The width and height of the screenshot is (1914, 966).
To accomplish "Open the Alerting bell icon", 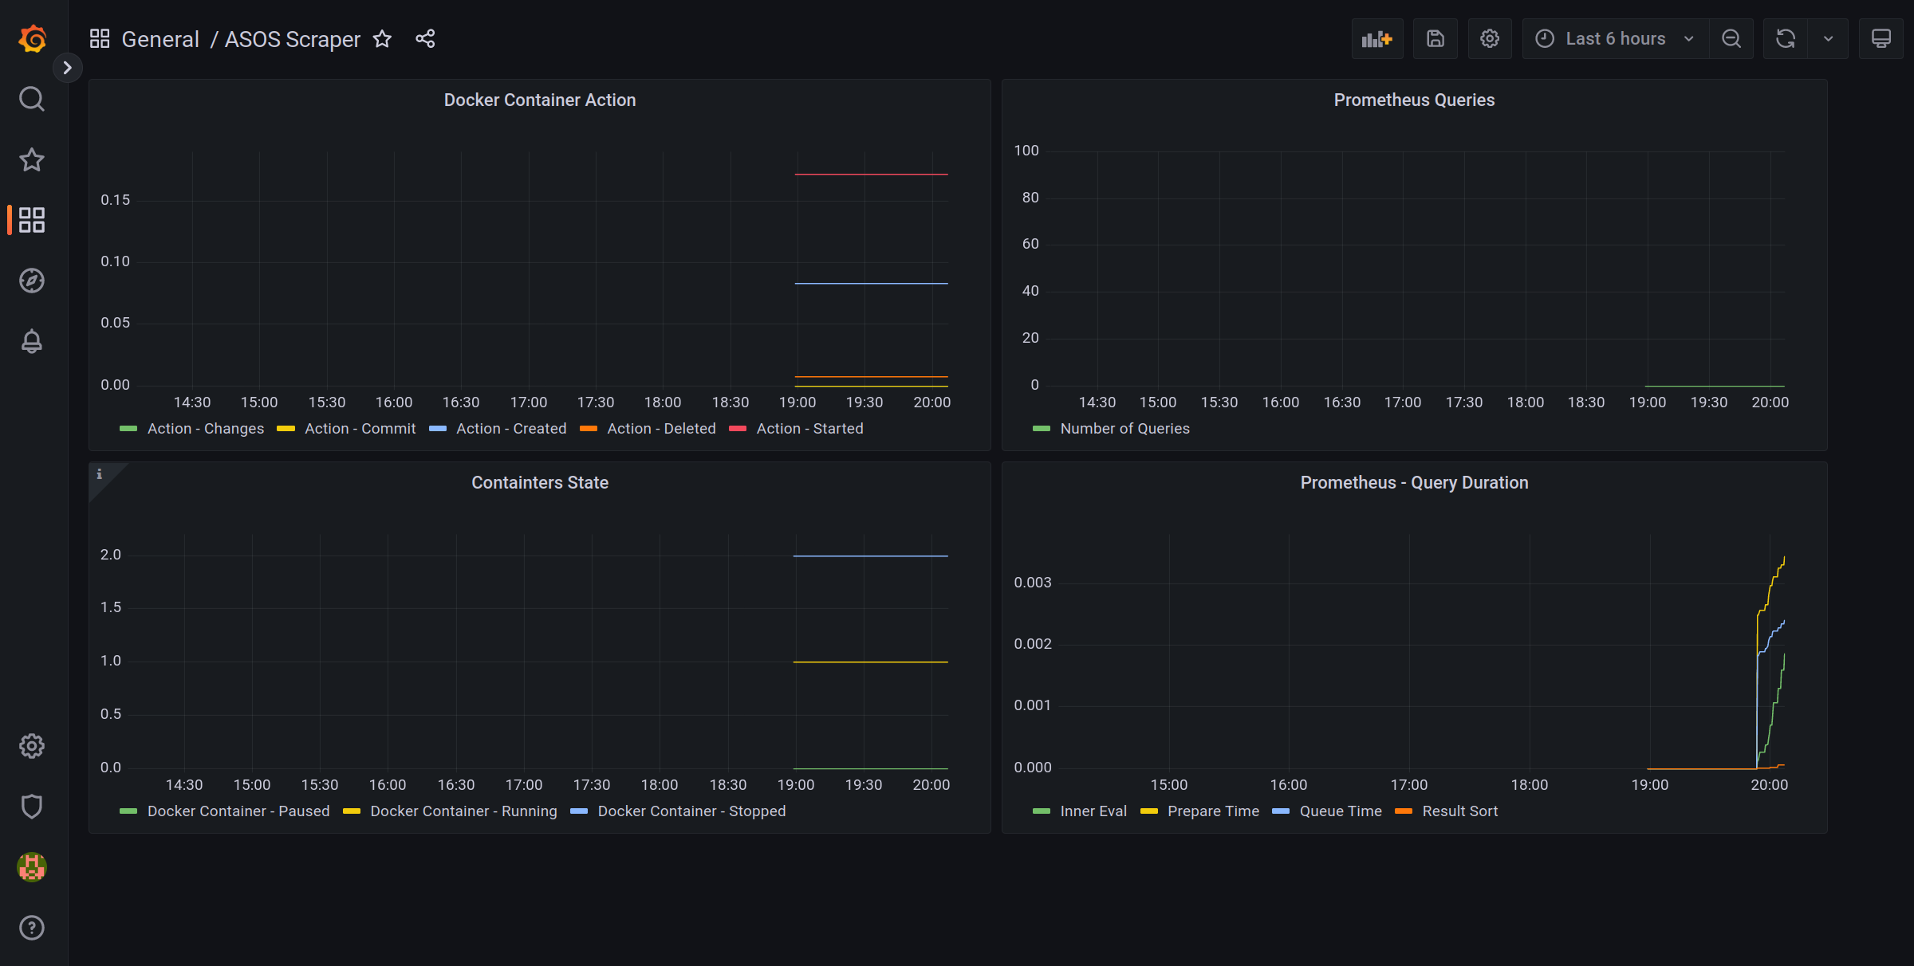I will point(32,341).
